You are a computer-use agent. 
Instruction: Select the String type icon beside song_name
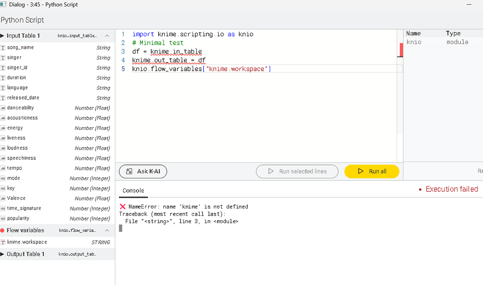tap(4, 47)
